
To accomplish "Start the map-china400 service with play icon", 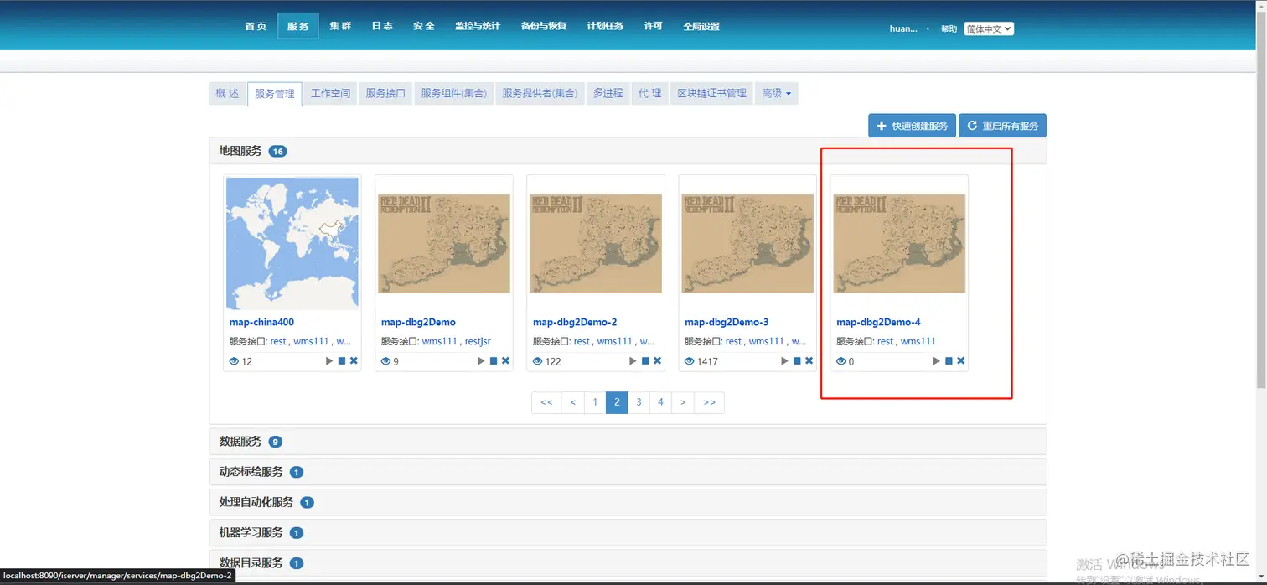I will click(x=329, y=361).
